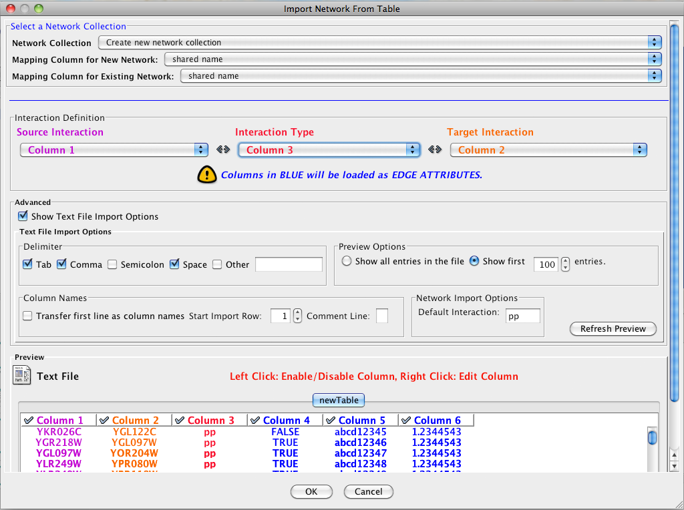Click the preview table's vertical scrollbar thumb

click(652, 437)
